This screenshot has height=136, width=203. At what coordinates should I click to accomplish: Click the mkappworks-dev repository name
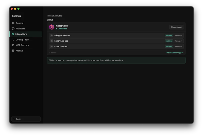(x=62, y=35)
